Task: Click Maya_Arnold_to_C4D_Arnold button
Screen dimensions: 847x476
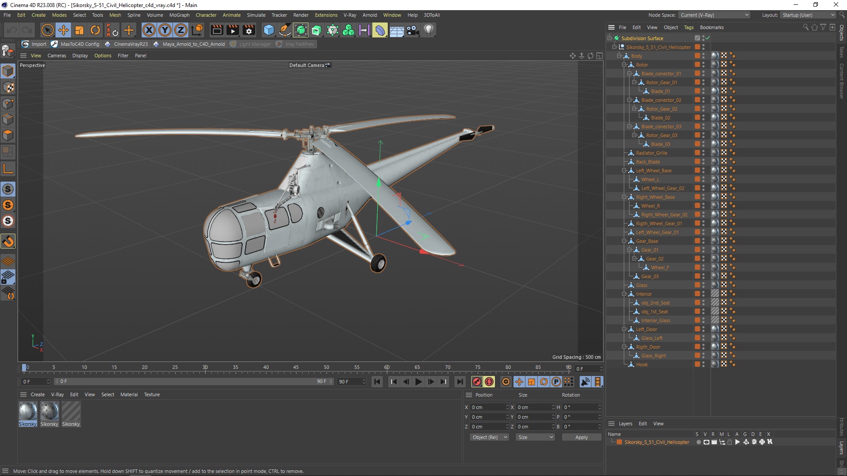Action: 189,44
